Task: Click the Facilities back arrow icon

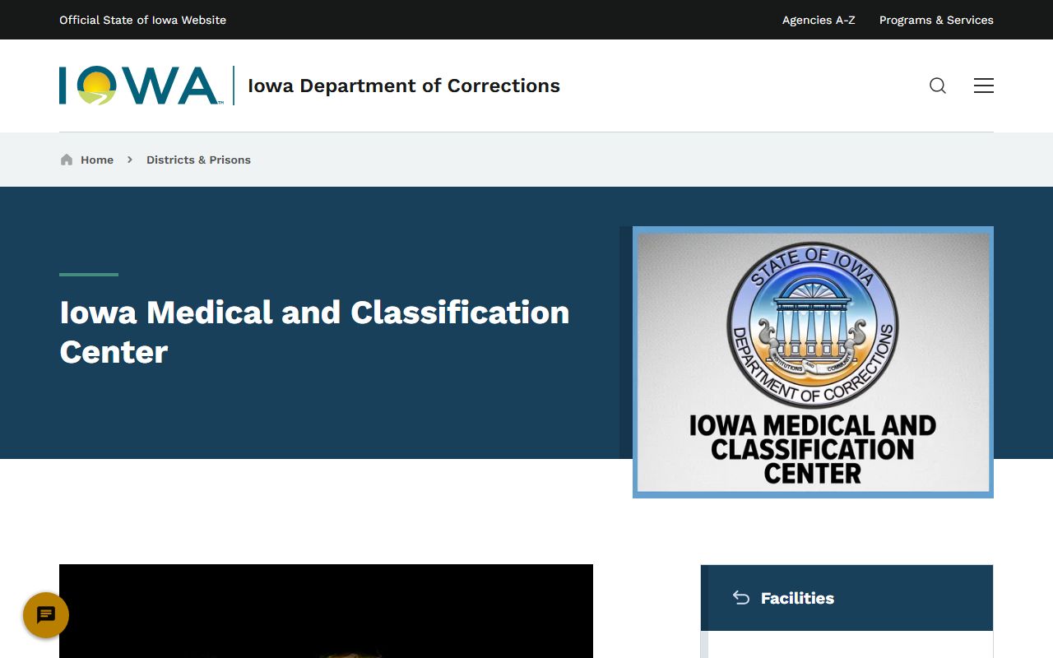Action: point(741,598)
